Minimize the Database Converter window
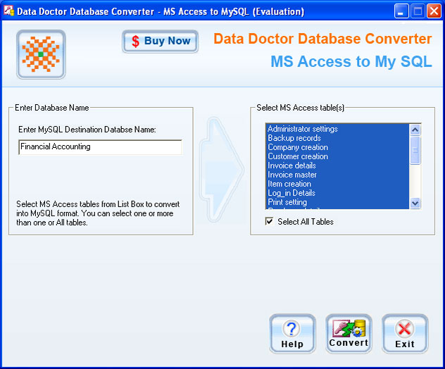 coord(401,11)
